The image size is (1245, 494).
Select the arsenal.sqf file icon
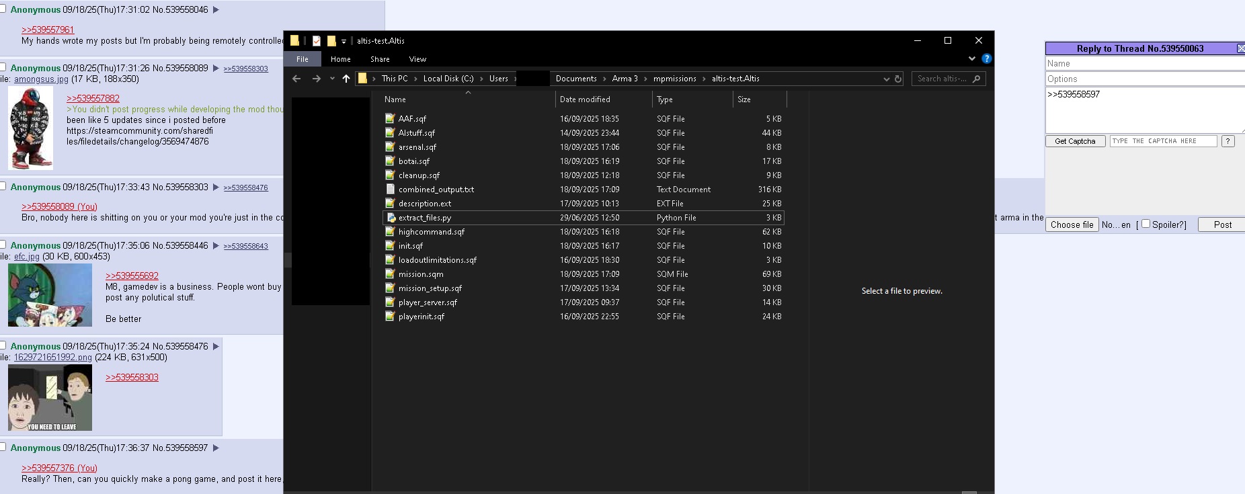[390, 147]
